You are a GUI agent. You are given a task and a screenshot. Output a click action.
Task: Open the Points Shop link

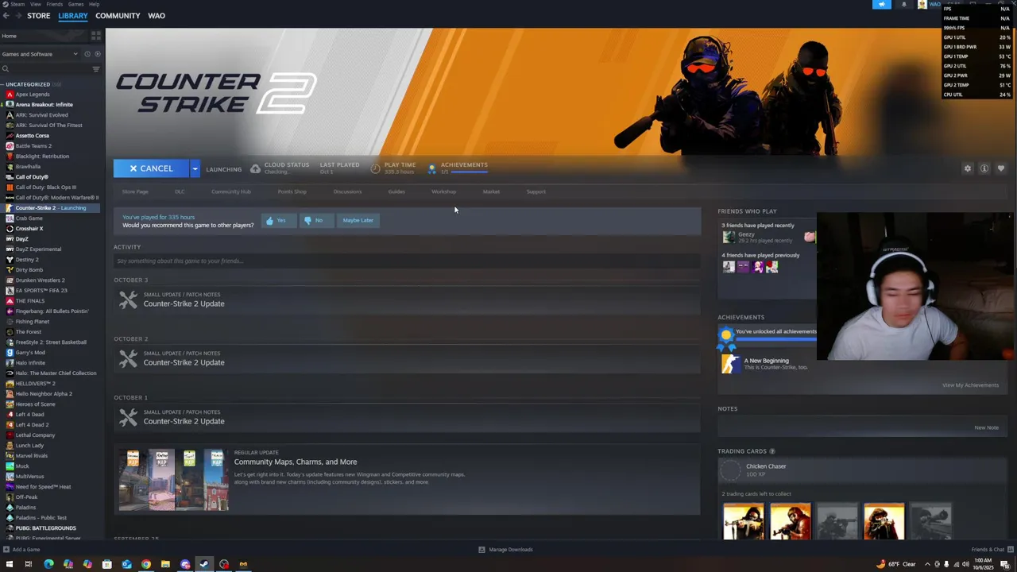[x=292, y=191]
